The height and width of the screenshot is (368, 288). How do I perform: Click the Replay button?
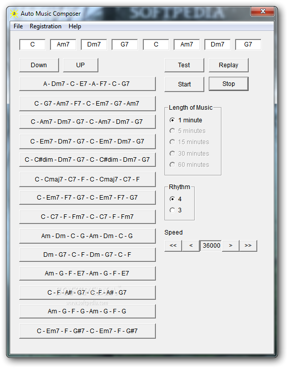[228, 65]
